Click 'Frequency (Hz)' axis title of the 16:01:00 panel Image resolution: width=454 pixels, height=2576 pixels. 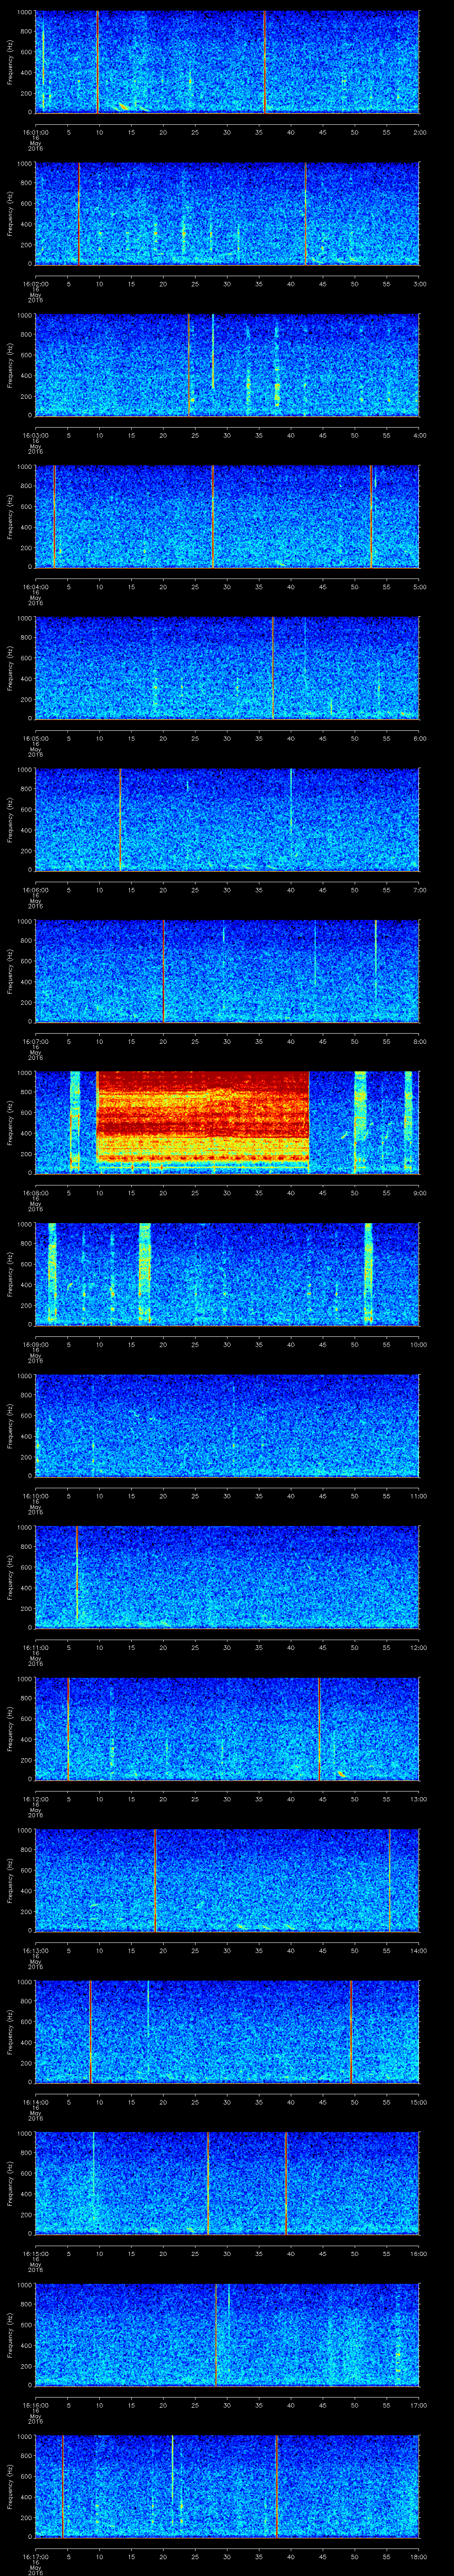point(10,62)
